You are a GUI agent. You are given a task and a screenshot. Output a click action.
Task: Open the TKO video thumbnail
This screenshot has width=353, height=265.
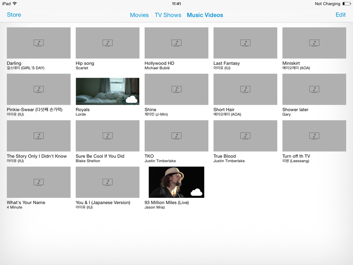click(x=176, y=136)
